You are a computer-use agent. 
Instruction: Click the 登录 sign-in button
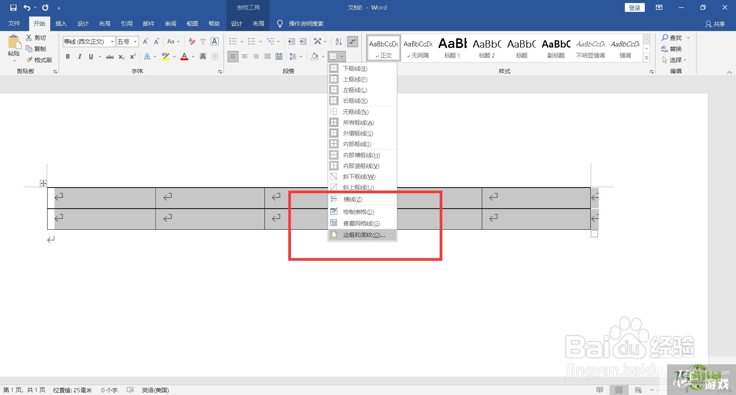pos(634,8)
